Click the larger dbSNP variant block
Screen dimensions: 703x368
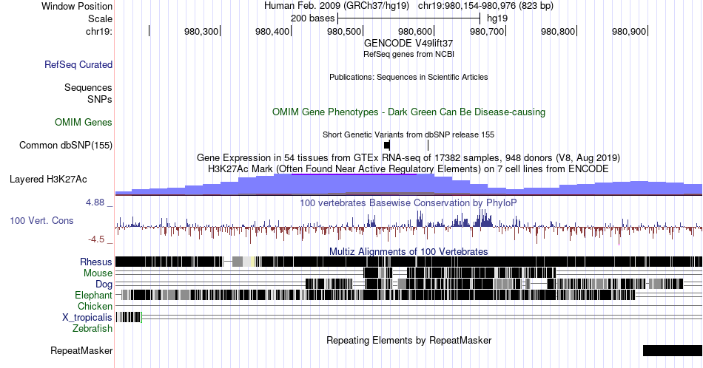click(387, 145)
